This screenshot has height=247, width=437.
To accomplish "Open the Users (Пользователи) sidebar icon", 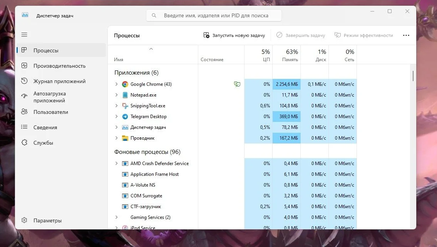I will (x=24, y=112).
